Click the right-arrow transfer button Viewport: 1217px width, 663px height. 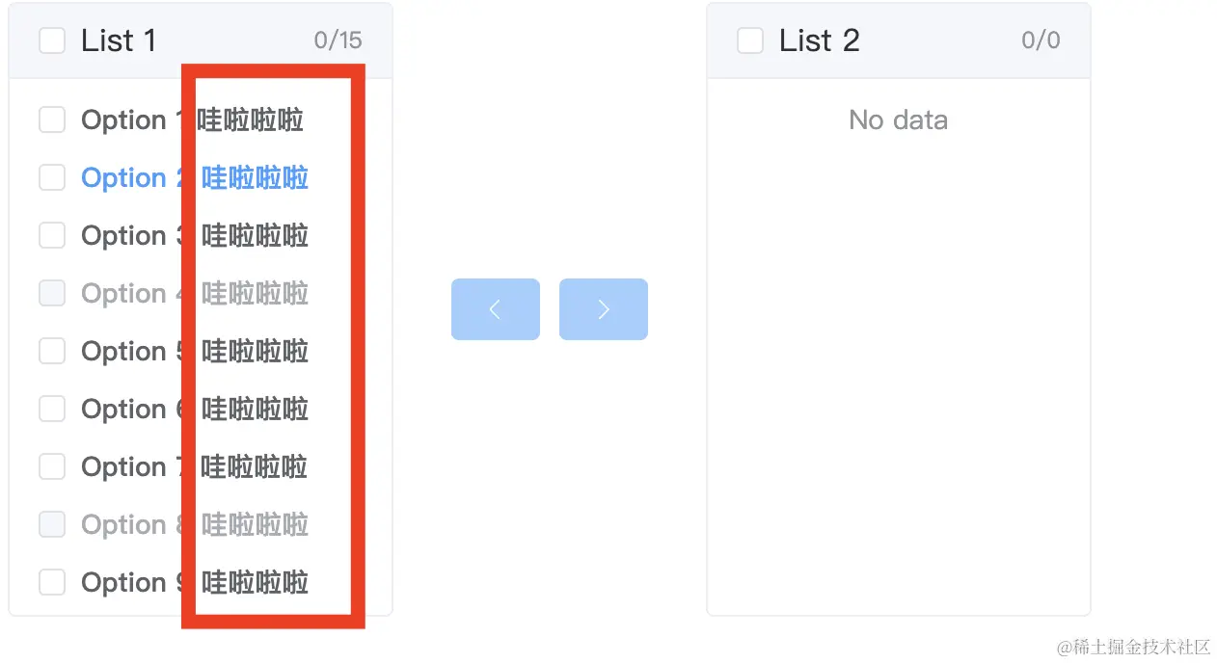[604, 308]
